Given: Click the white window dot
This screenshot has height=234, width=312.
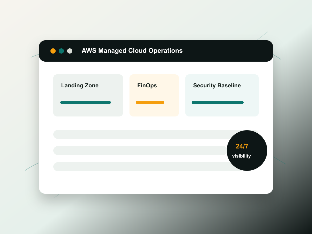Looking at the screenshot, I should (70, 51).
